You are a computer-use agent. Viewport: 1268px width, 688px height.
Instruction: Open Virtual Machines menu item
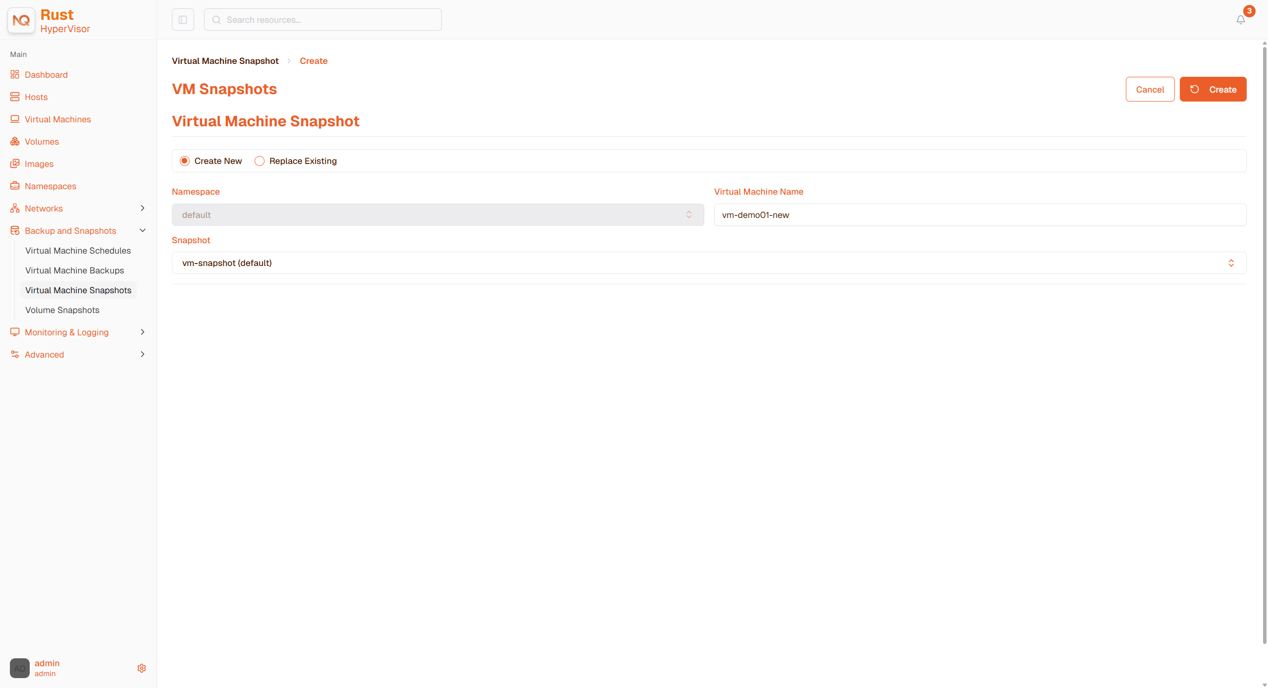point(58,119)
